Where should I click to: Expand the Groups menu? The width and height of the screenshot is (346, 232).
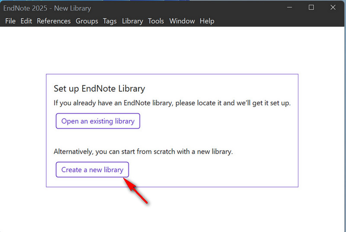[x=87, y=21]
